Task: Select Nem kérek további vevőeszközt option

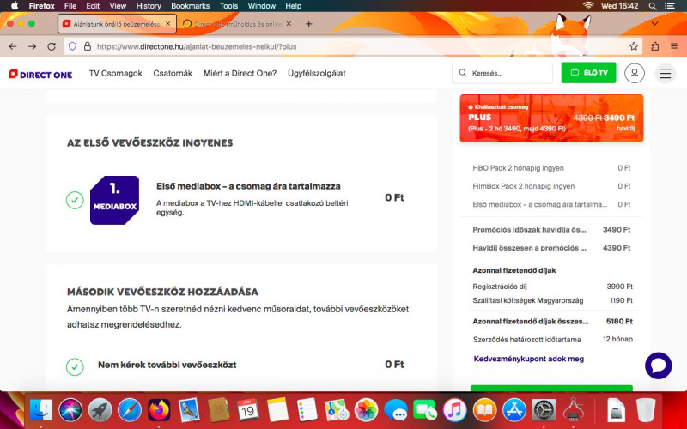Action: tap(75, 366)
